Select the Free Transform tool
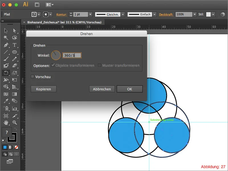This screenshot has height=171, width=228. [x=15, y=80]
